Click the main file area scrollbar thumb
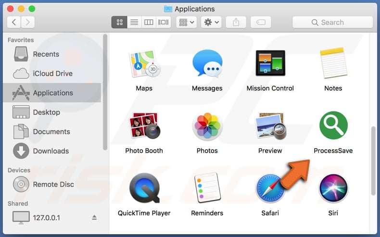Screen dimensions: 380x237 click(373, 161)
